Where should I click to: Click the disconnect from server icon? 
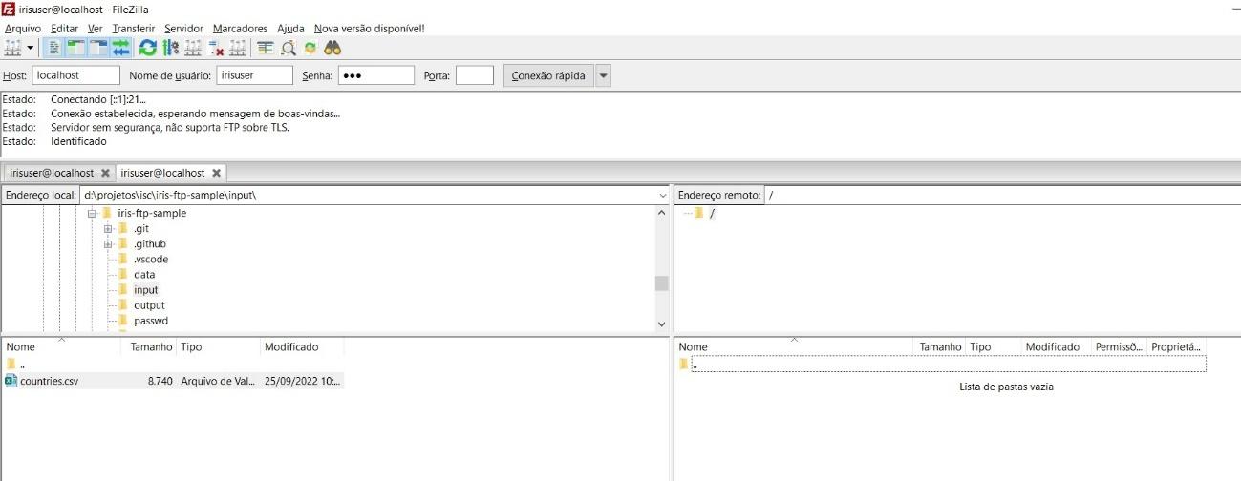[x=216, y=47]
